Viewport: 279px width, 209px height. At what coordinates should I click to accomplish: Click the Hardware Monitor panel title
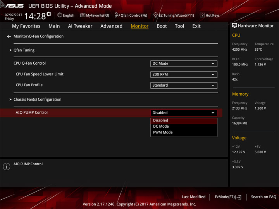[255, 26]
